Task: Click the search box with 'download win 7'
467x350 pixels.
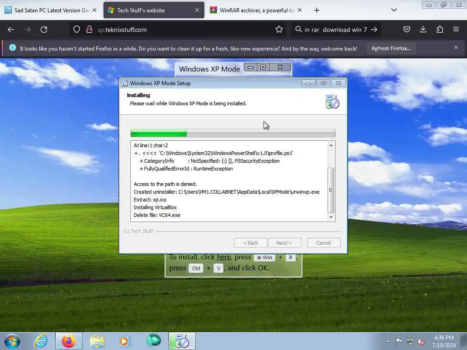Action: click(x=335, y=30)
